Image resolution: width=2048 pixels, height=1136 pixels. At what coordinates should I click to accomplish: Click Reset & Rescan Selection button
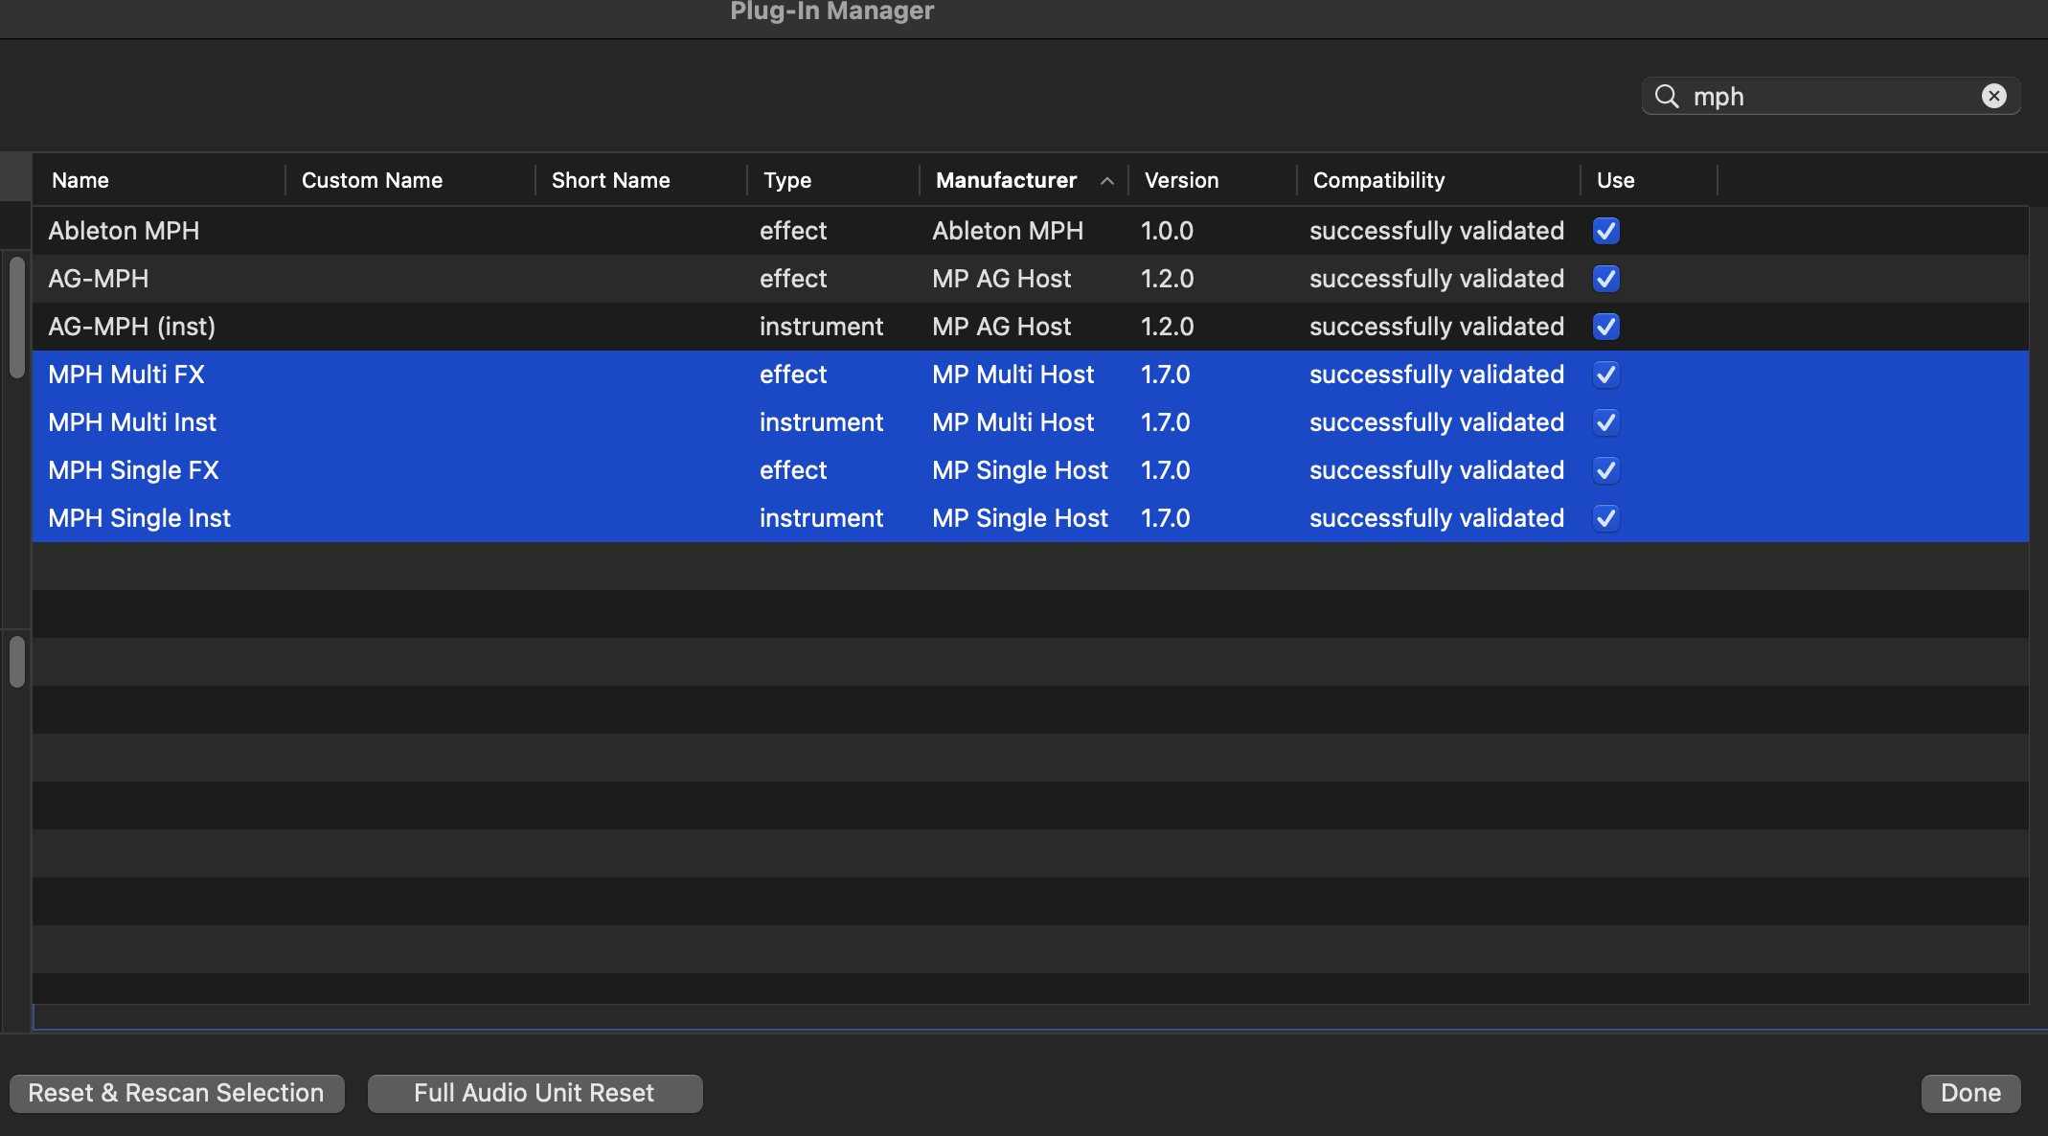tap(176, 1093)
